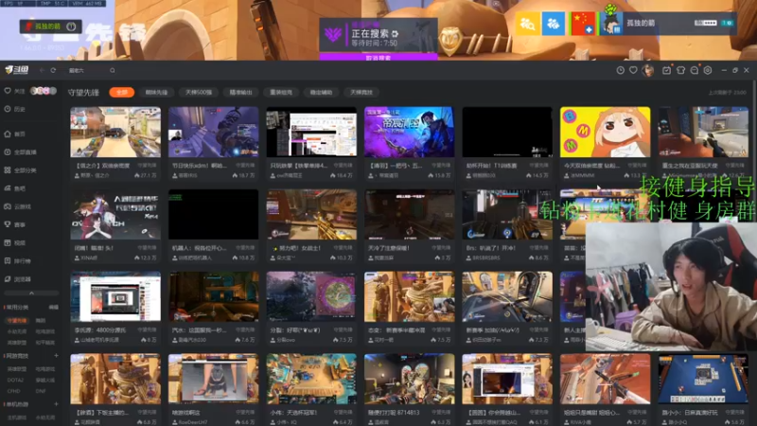Add category with plus next to 单机热游
This screenshot has height=426, width=757.
[56, 404]
